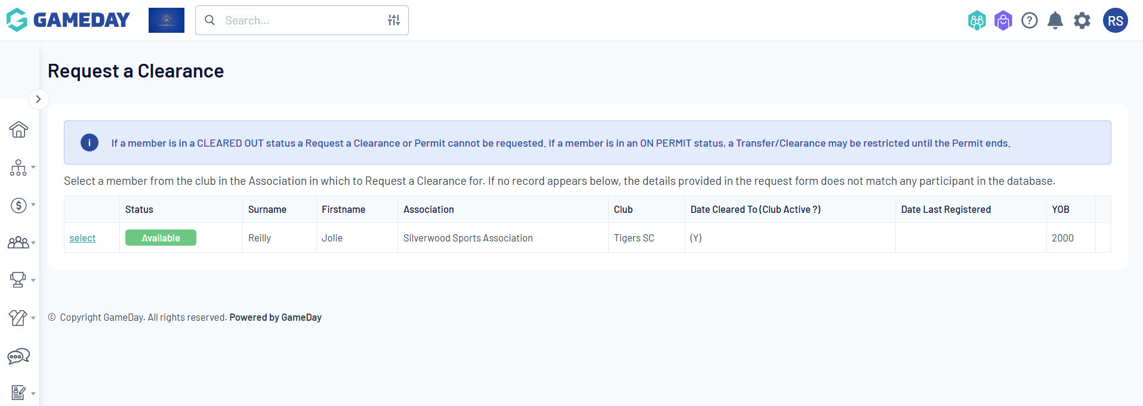Click select link for Jolie Reilly
Image resolution: width=1143 pixels, height=406 pixels.
pos(82,238)
